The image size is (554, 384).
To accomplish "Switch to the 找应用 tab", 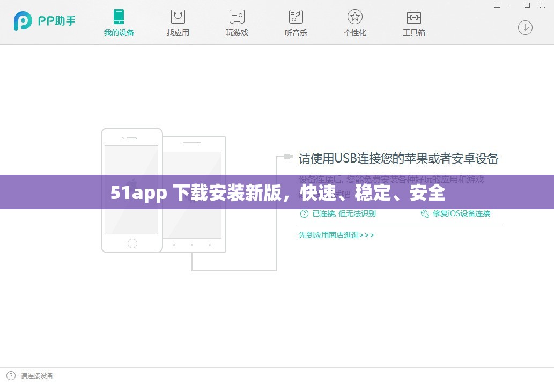I will 178,23.
